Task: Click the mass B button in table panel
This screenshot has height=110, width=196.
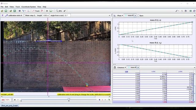Action: 132,68
